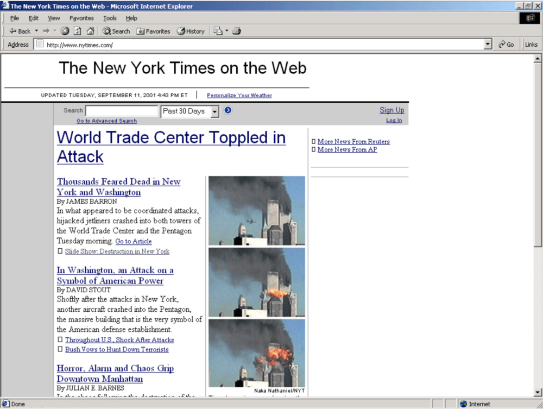This screenshot has height=409, width=543.
Task: Open Thousands Feared Dead article headline
Action: [118, 187]
